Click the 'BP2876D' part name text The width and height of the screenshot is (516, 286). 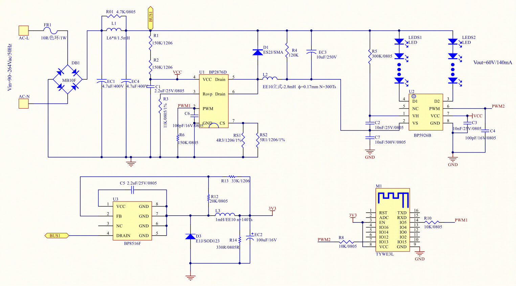(x=218, y=72)
